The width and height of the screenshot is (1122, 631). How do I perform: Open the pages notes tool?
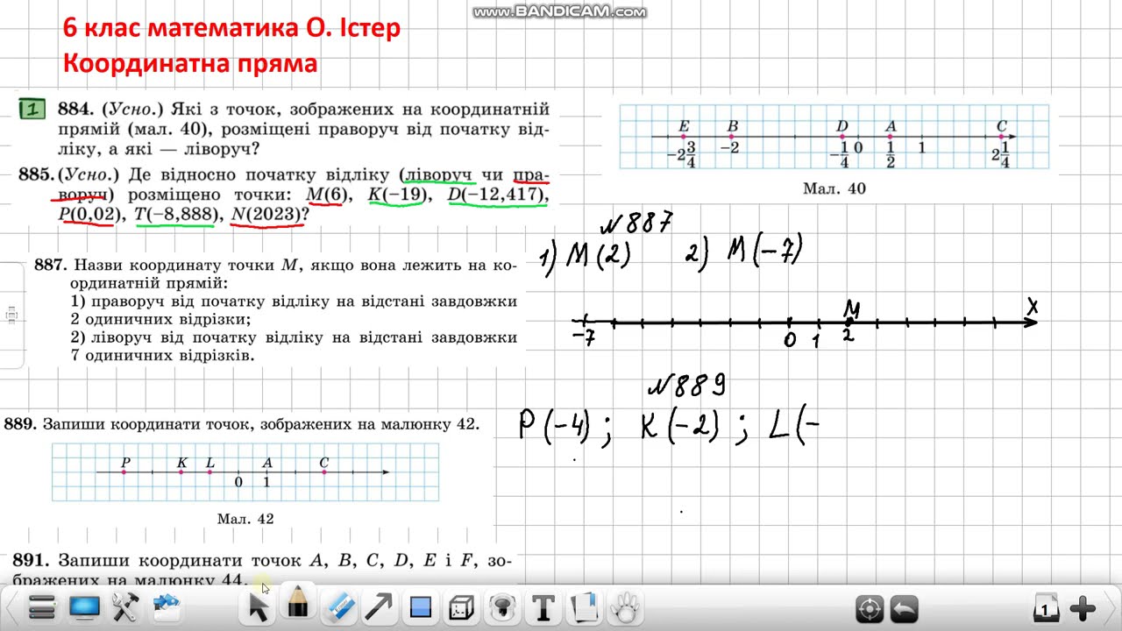point(583,607)
